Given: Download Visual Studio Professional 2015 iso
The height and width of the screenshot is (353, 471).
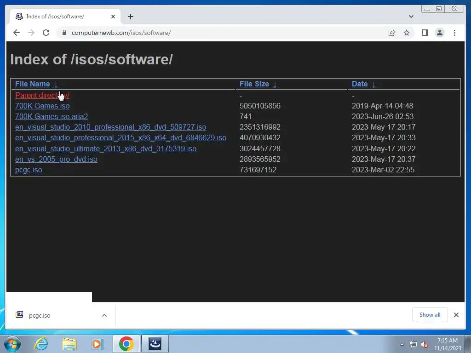Looking at the screenshot, I should (x=121, y=137).
